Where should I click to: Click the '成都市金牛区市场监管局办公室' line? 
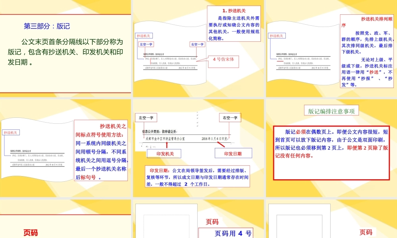point(165,138)
